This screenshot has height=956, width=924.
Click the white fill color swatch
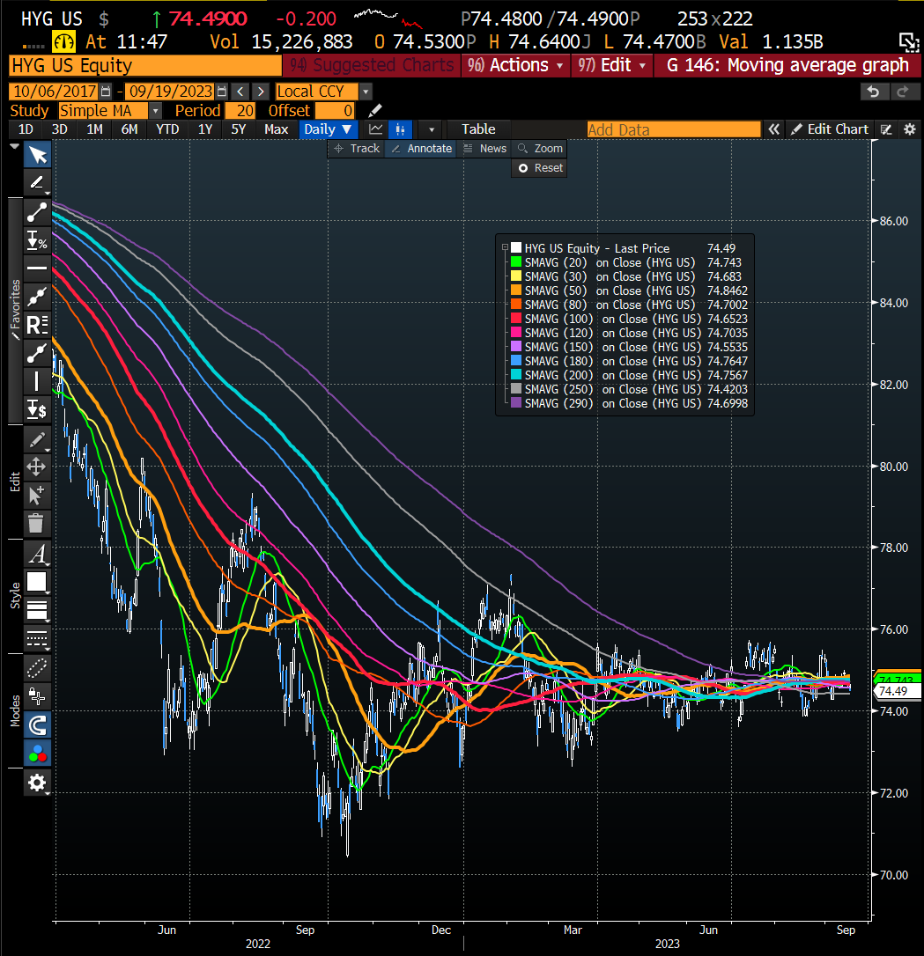[x=37, y=582]
